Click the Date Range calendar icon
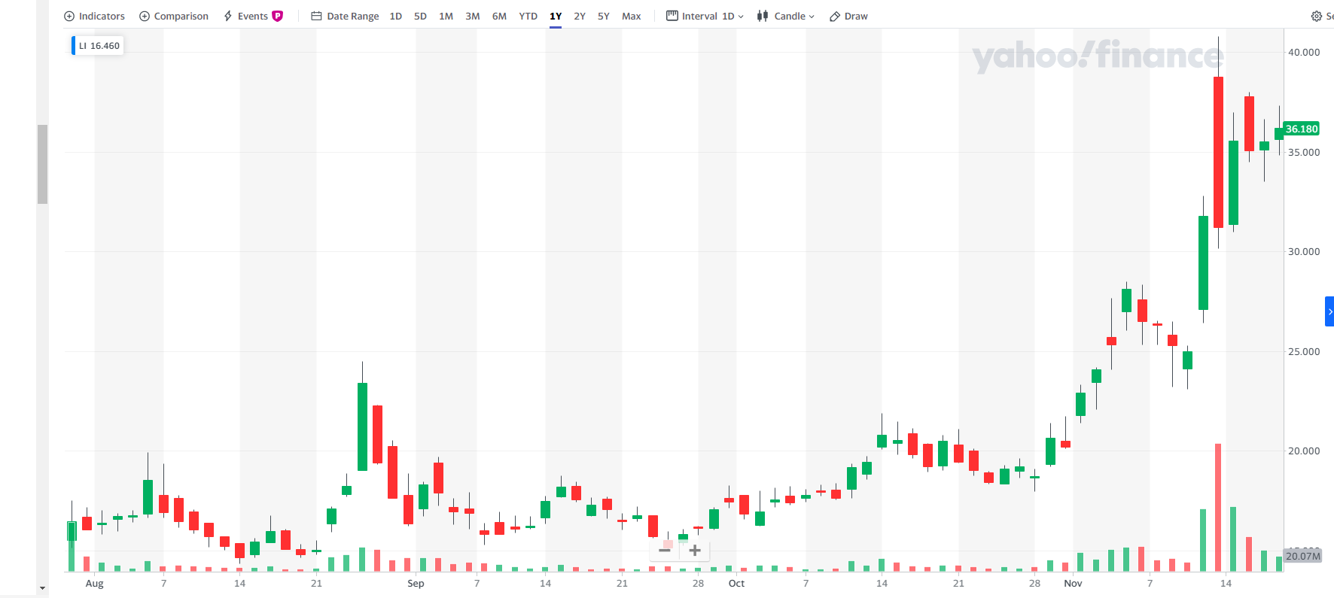1334x598 pixels. [x=316, y=16]
